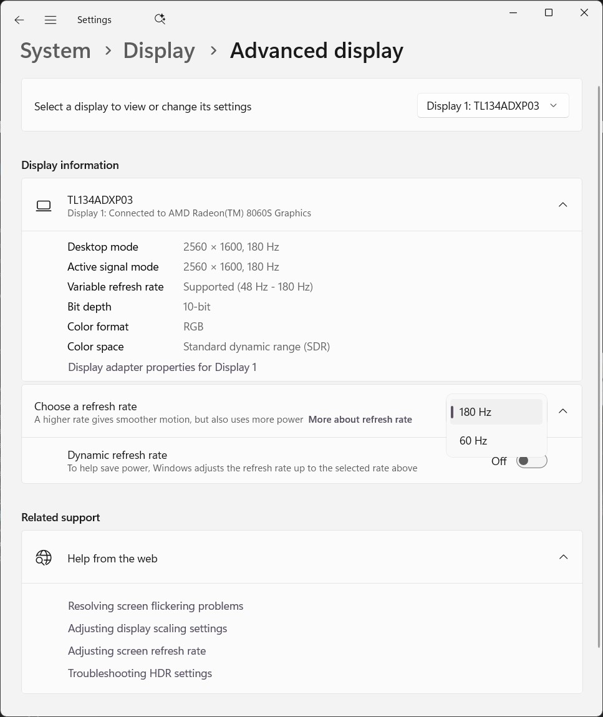Click the globe help icon
Viewport: 603px width, 717px height.
[x=44, y=557]
